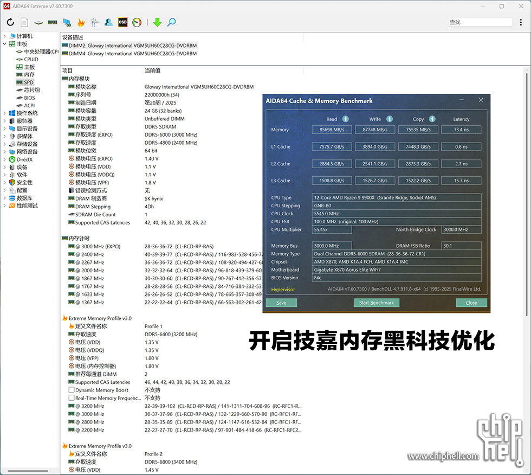Image resolution: width=531 pixels, height=475 pixels.
Task: Open the network computer toolbar icon
Action: 67,23
